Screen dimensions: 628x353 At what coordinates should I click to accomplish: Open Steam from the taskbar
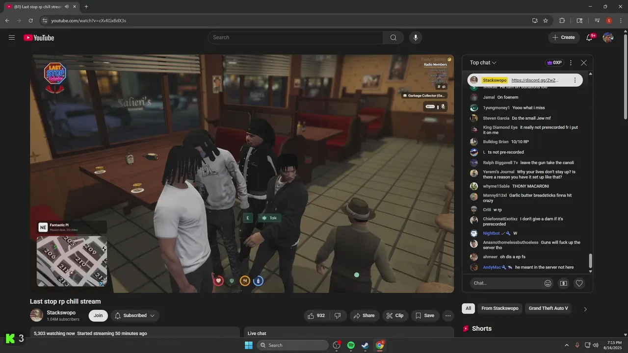click(365, 345)
